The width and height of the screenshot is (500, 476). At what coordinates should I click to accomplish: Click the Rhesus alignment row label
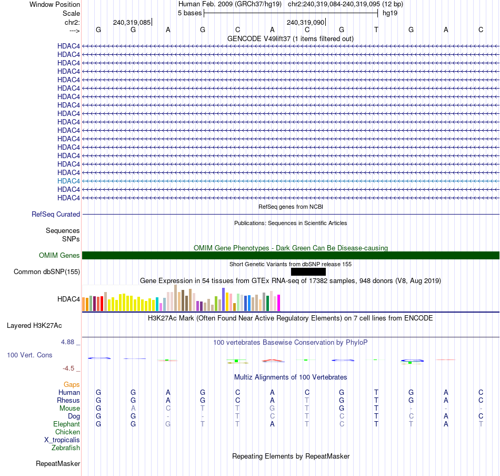pyautogui.click(x=68, y=401)
